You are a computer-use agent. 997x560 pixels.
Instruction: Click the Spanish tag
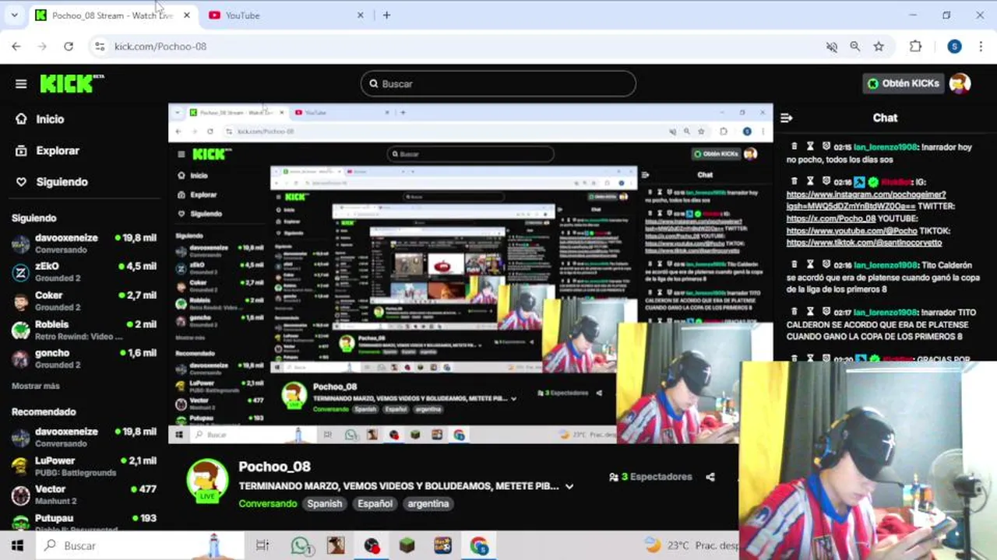(325, 503)
